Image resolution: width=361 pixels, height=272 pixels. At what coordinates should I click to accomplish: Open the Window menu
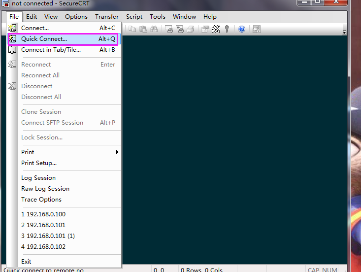(184, 17)
